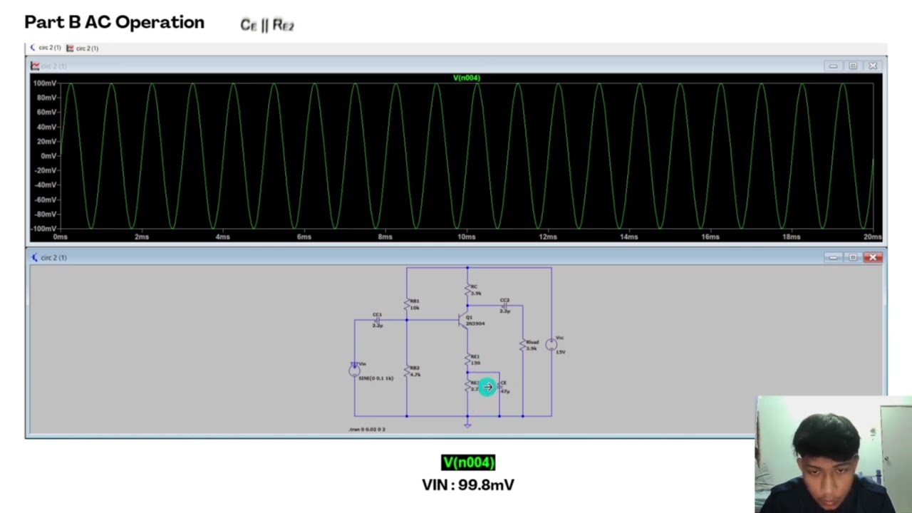Click the RE2 resistor symbol
This screenshot has height=513, width=912.
pyautogui.click(x=468, y=385)
